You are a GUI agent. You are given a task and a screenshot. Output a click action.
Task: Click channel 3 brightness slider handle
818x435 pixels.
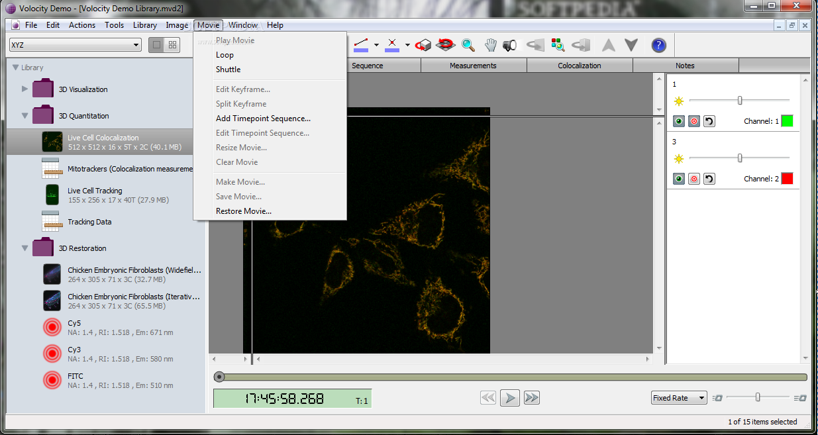tap(740, 158)
